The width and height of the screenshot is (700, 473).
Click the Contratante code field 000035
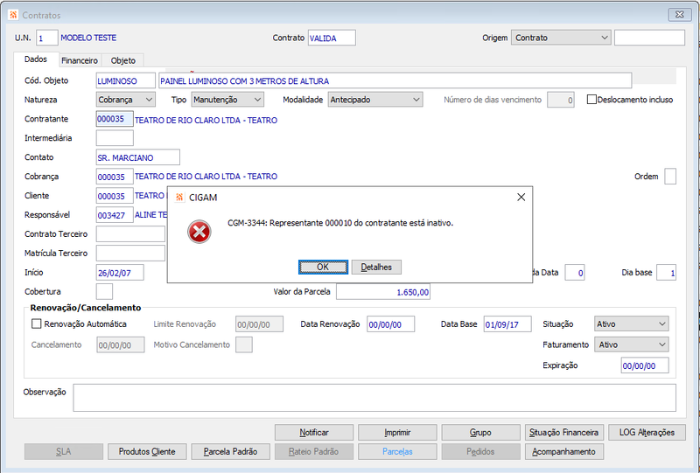(115, 119)
